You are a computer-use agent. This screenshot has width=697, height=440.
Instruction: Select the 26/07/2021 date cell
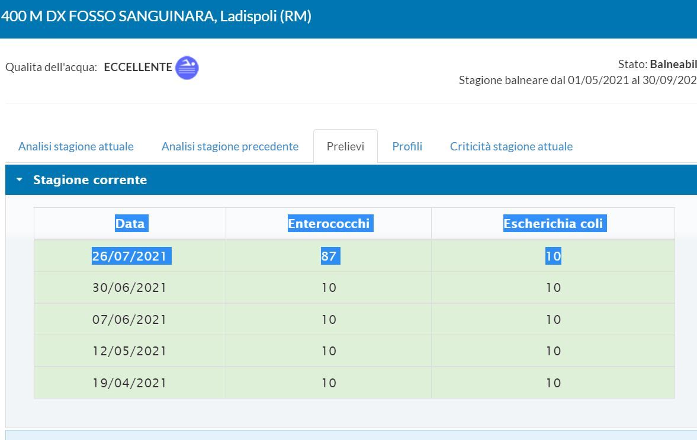tap(130, 256)
